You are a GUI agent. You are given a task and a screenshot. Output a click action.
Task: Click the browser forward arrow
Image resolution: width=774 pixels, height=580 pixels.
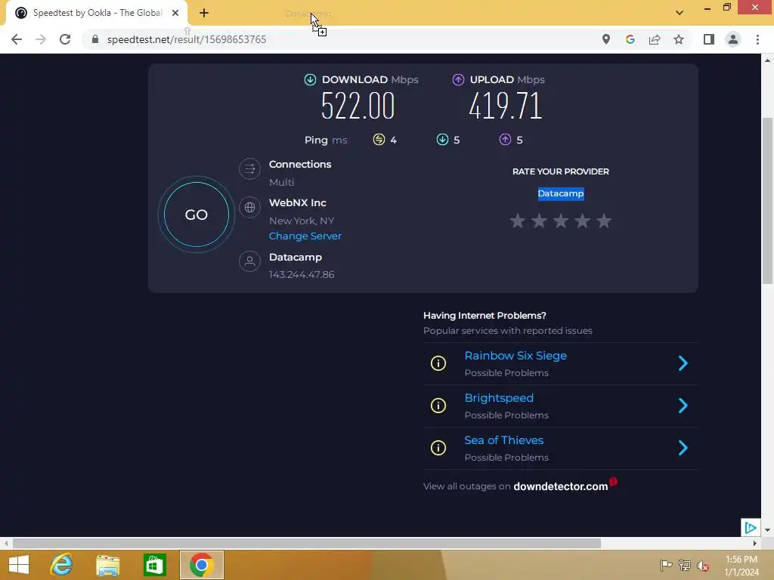pyautogui.click(x=41, y=39)
